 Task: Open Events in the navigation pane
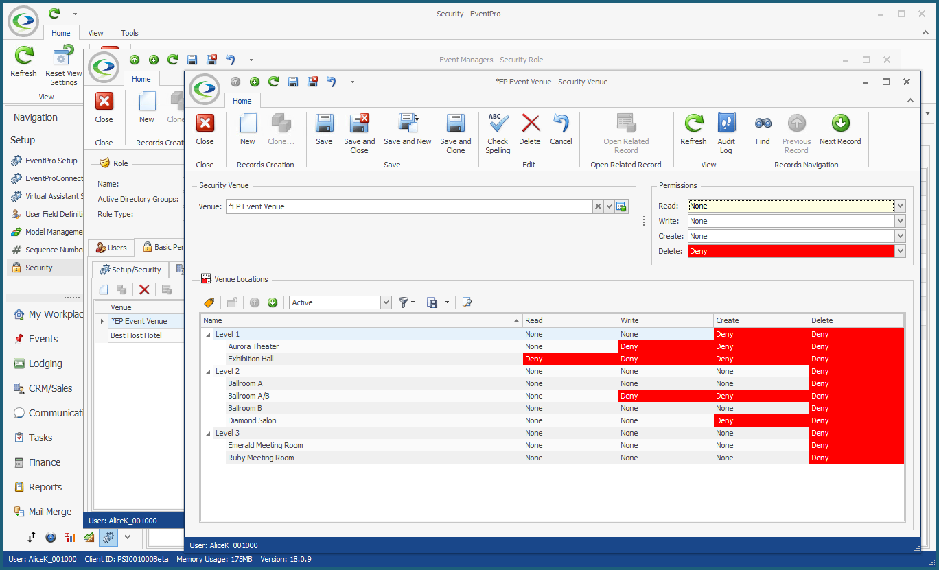[x=43, y=339]
